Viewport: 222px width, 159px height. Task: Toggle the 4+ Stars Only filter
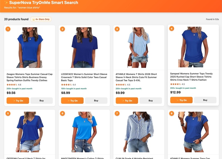[x=41, y=19]
